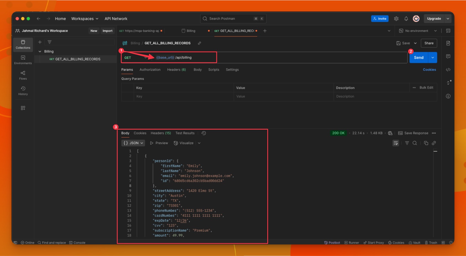This screenshot has width=466, height=256.
Task: Open the History sidebar panel
Action: click(23, 91)
